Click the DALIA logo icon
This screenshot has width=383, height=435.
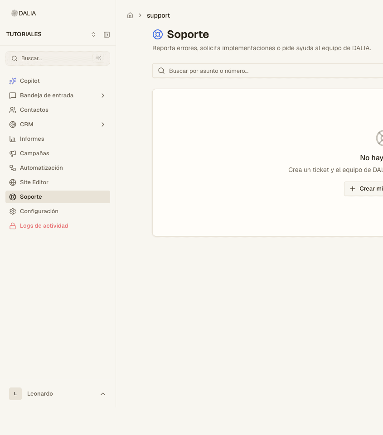(15, 13)
